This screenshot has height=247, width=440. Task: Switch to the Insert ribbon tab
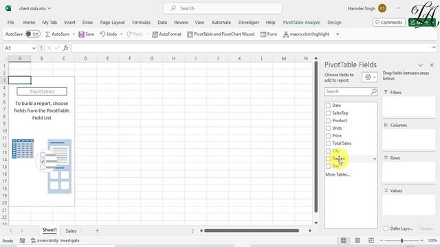pos(69,23)
